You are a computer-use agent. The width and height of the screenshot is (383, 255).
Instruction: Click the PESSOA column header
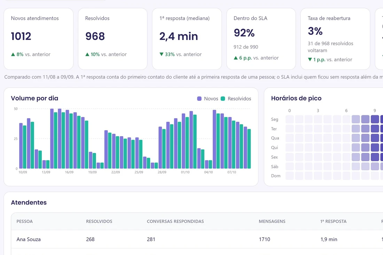click(24, 221)
